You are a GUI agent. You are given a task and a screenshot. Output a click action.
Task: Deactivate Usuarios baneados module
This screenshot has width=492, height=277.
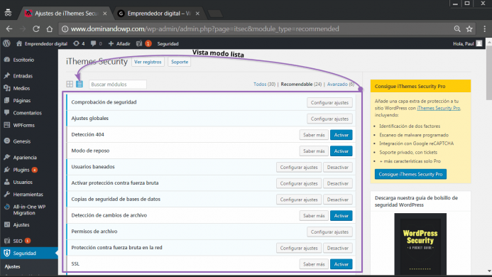coord(338,167)
